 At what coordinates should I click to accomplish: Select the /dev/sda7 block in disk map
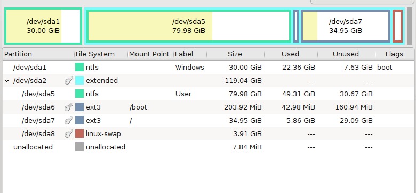[346, 26]
